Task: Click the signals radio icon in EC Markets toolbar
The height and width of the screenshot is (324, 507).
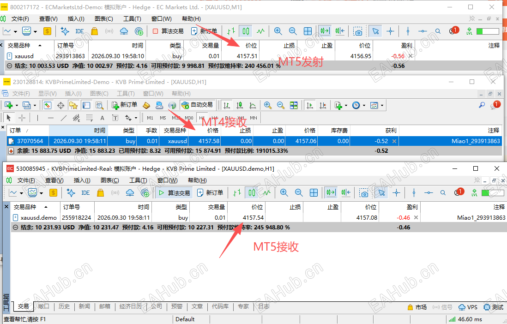Action: [109, 31]
